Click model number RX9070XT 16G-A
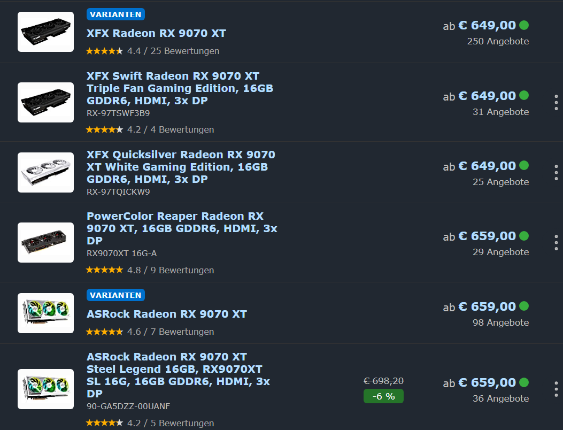563x430 pixels. pos(122,254)
